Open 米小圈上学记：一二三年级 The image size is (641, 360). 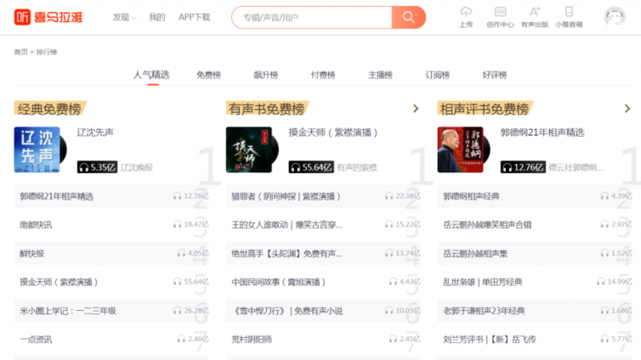[68, 311]
